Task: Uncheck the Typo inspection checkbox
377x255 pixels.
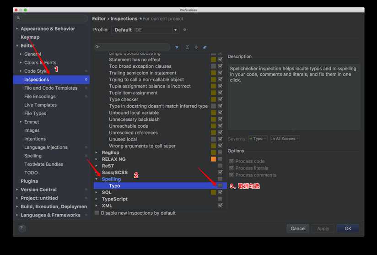Action: click(x=220, y=185)
